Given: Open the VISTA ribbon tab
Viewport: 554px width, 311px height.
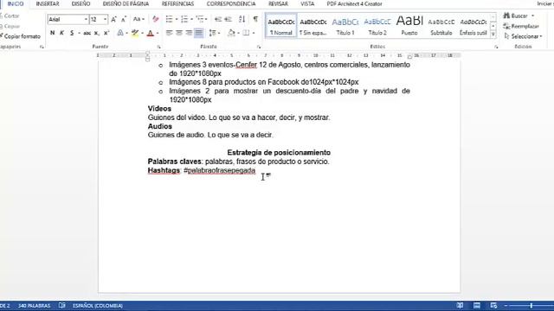Looking at the screenshot, I should [x=307, y=3].
